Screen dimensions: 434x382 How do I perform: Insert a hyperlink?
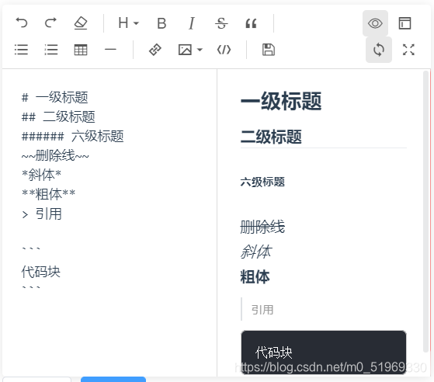(155, 50)
